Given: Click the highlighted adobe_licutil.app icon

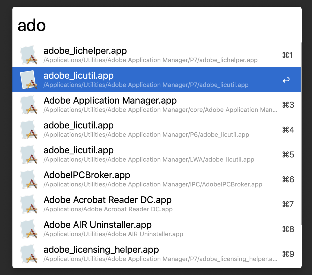Looking at the screenshot, I should [x=29, y=80].
